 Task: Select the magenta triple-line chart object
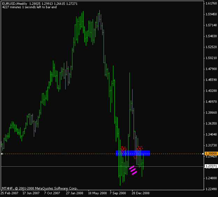[x=133, y=170]
